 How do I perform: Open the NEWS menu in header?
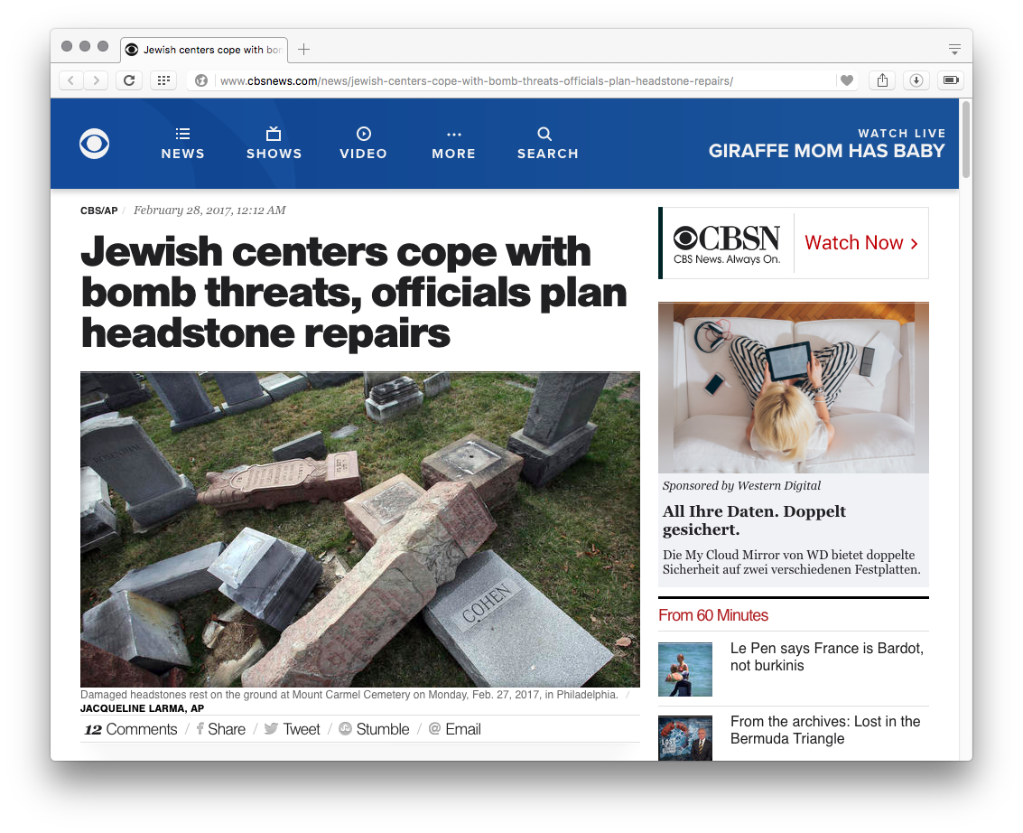click(182, 144)
